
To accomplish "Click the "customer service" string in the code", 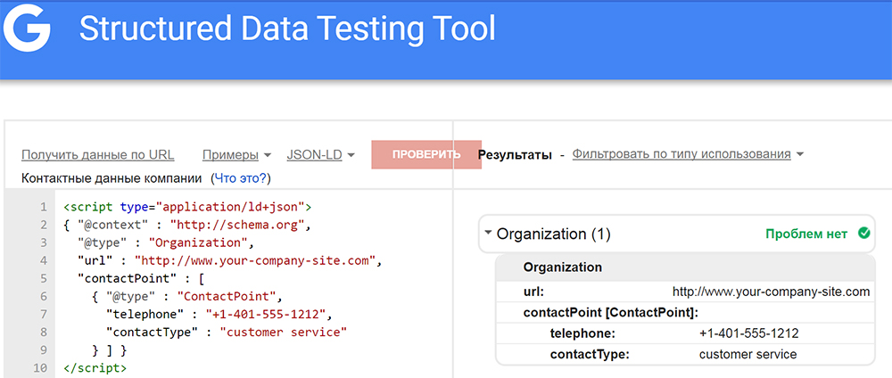I will click(x=283, y=332).
